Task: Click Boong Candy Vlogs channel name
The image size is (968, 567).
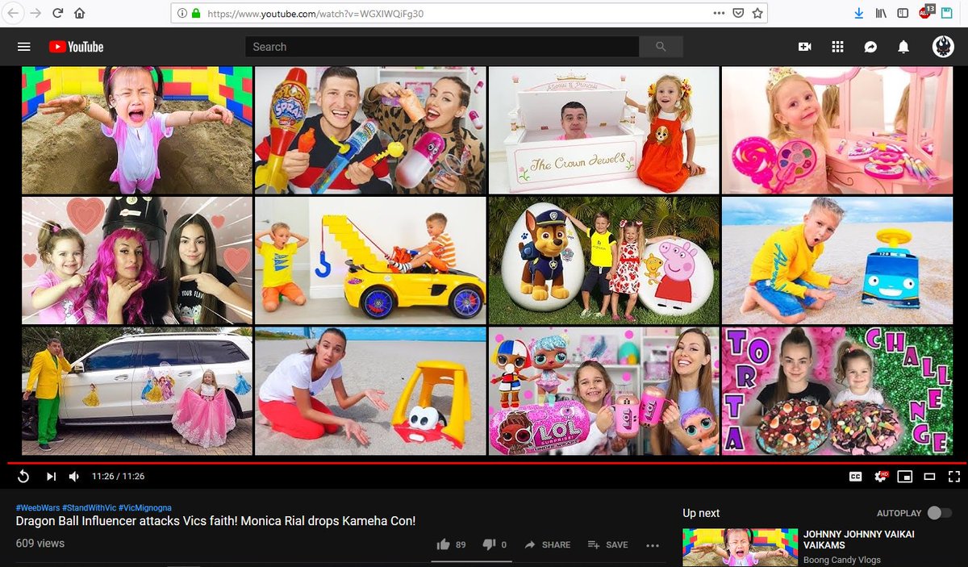Action: 842,560
